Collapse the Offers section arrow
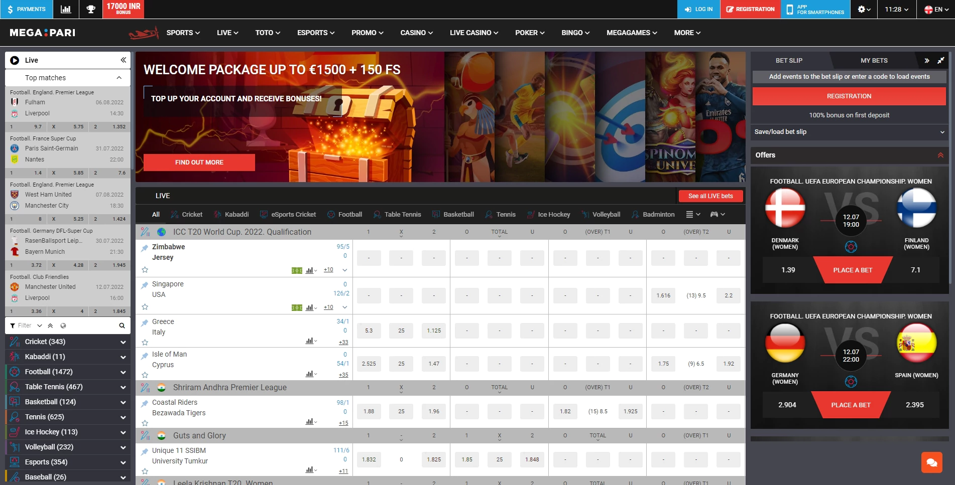This screenshot has height=485, width=955. pyautogui.click(x=940, y=155)
